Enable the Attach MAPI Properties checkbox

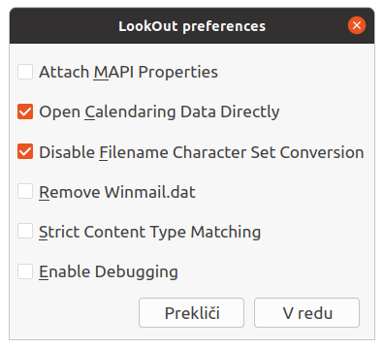(x=25, y=72)
